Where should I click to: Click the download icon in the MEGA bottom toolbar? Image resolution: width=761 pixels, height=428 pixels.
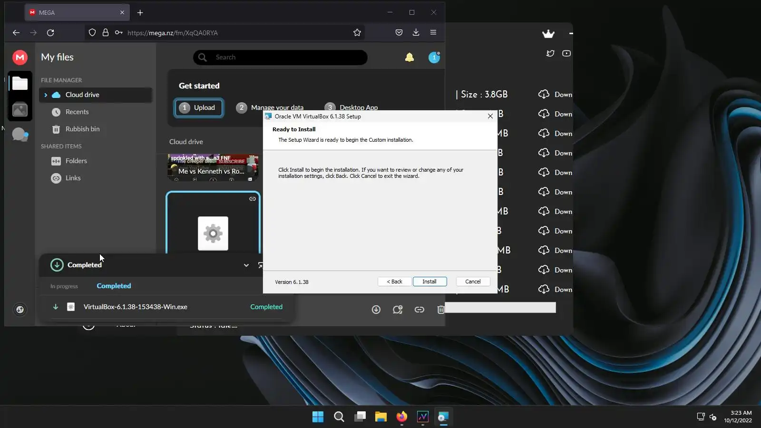[x=376, y=310]
